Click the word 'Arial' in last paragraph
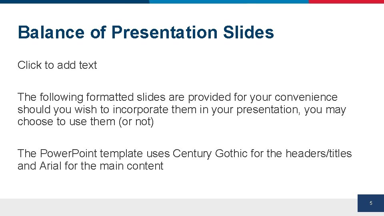Viewport: 384px width, 216px height. click(x=50, y=166)
